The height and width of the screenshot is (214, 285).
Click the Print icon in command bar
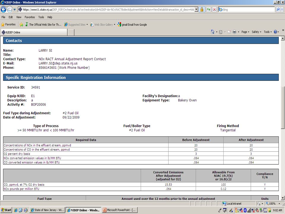pos(235,32)
